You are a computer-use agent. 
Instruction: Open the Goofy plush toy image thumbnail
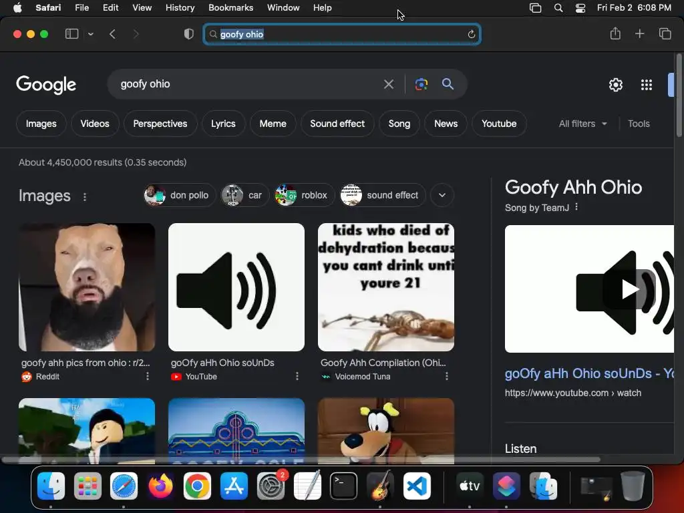(x=385, y=430)
